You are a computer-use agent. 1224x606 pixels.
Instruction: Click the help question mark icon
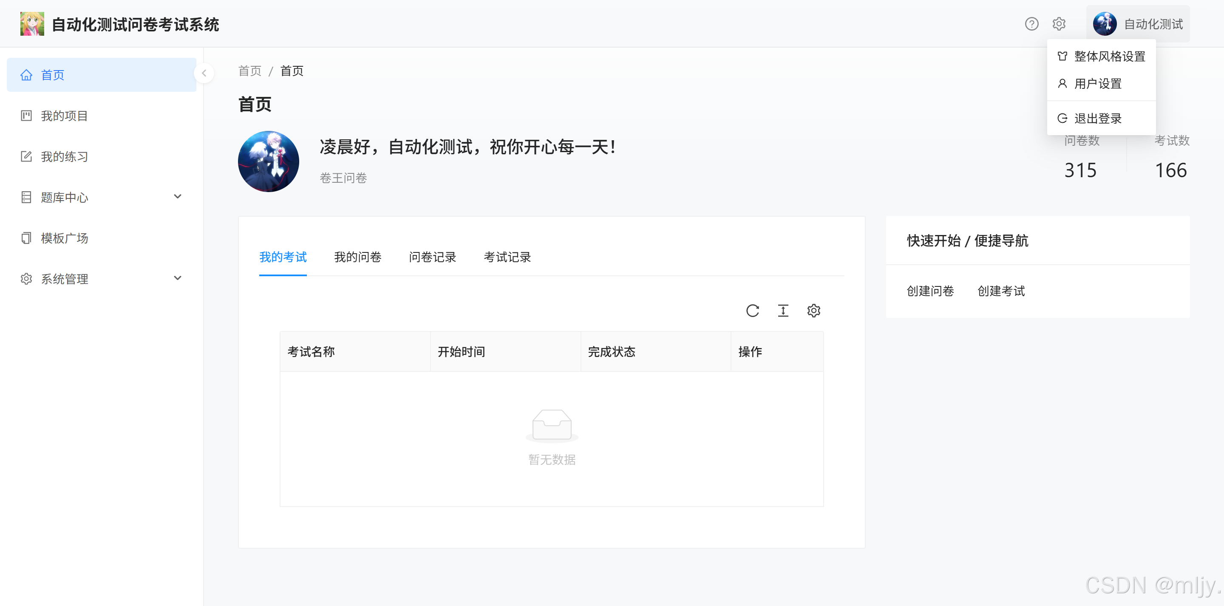(x=1031, y=24)
